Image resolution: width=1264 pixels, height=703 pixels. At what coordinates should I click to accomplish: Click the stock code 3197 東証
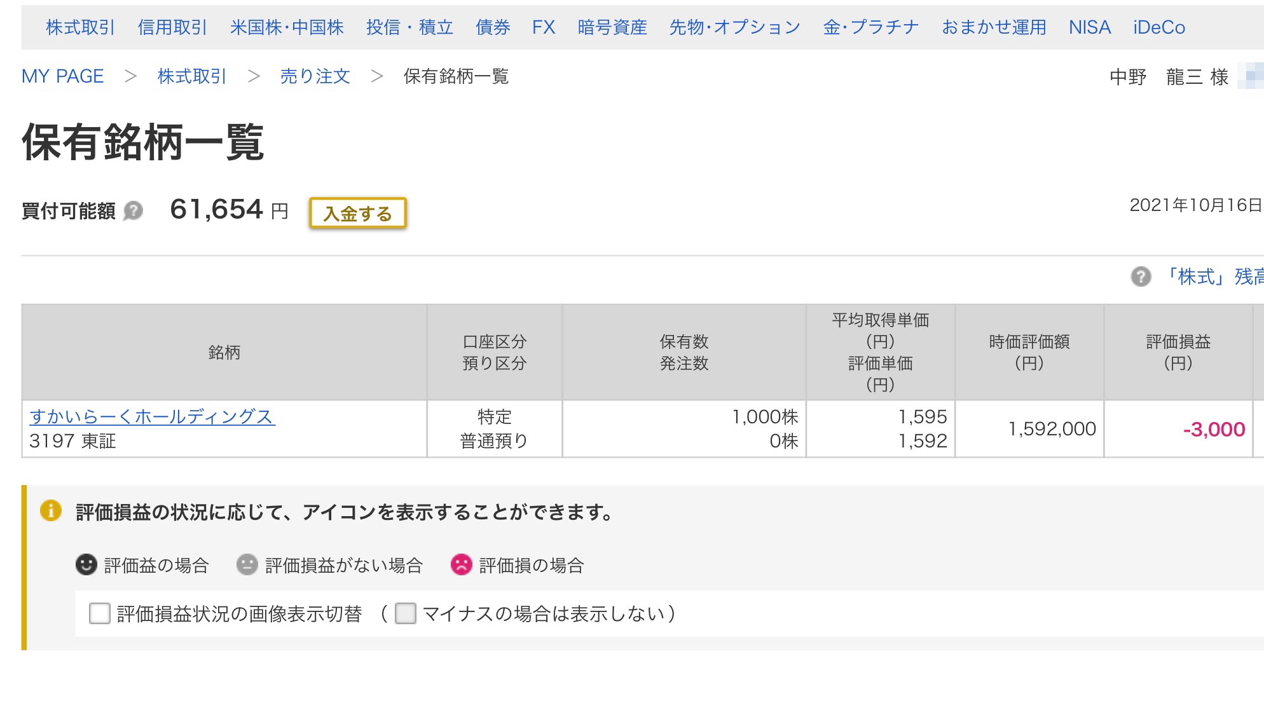(x=72, y=441)
